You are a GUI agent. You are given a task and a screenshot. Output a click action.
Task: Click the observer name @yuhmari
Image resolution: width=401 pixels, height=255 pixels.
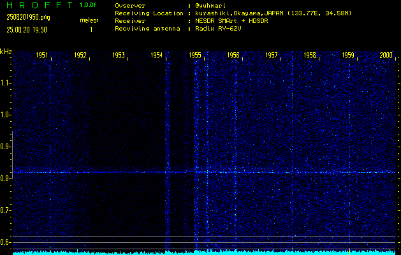210,6
